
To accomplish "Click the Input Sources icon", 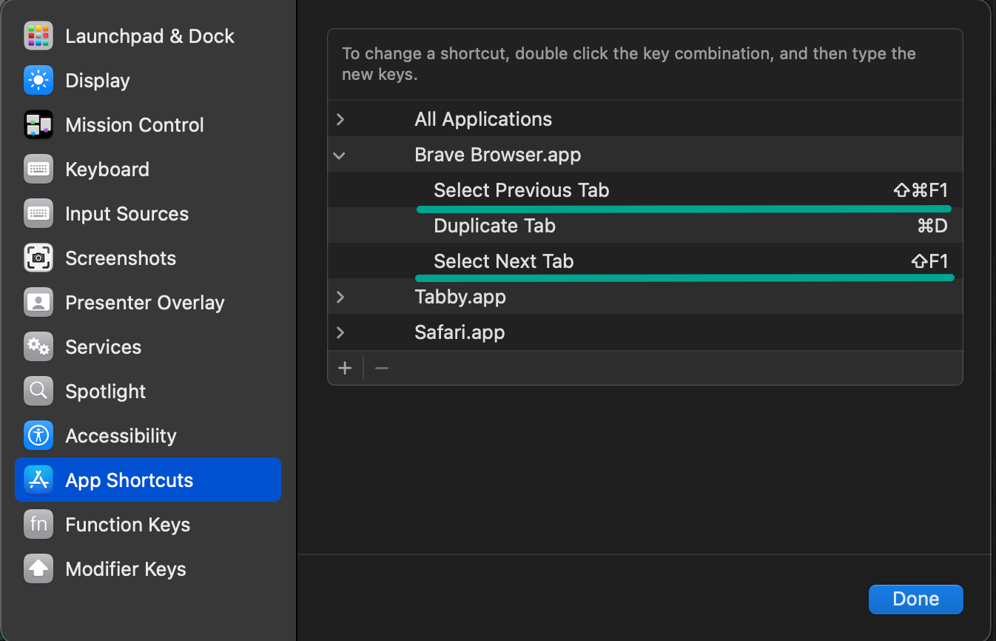I will pyautogui.click(x=38, y=213).
